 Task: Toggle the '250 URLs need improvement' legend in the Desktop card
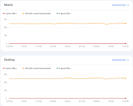[36, 68]
